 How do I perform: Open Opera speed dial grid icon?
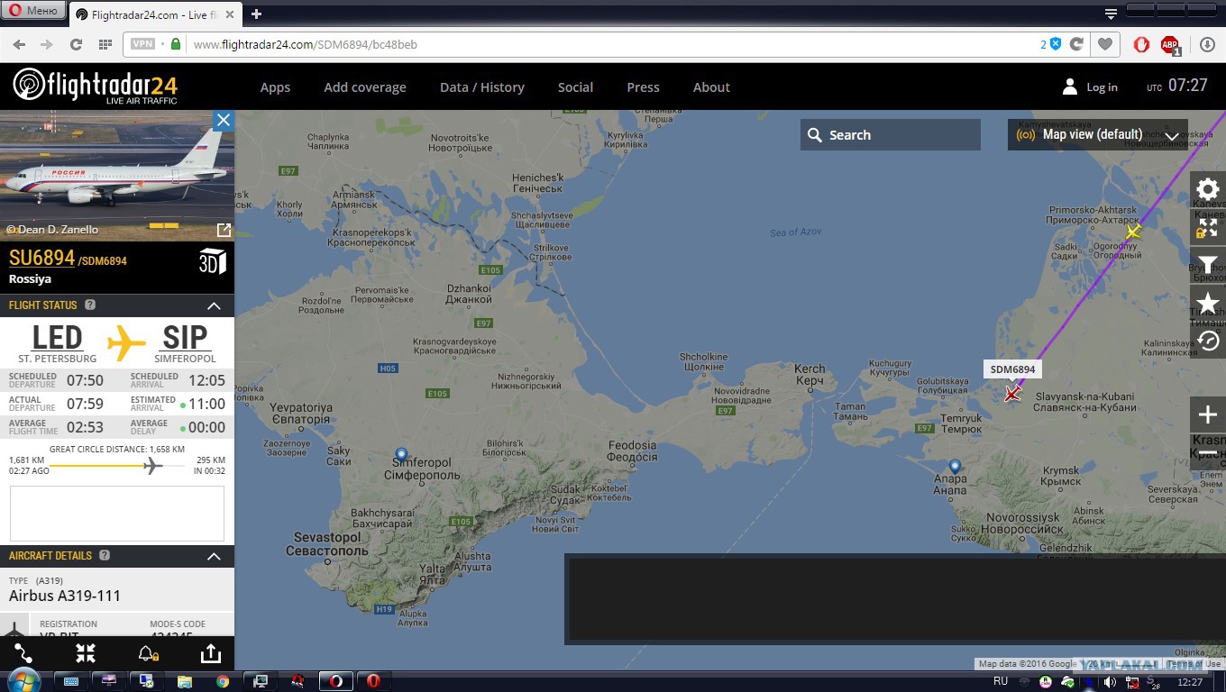(105, 44)
